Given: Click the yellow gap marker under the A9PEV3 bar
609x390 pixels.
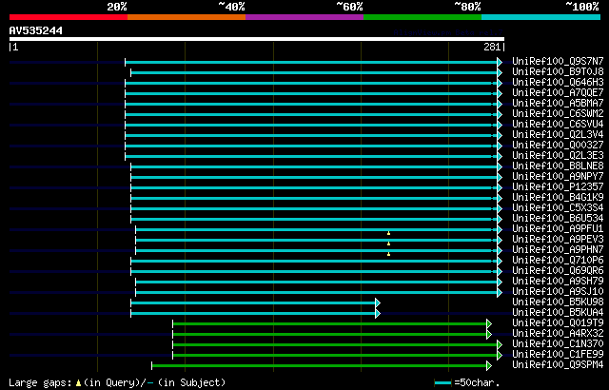Looking at the screenshot, I should (388, 244).
